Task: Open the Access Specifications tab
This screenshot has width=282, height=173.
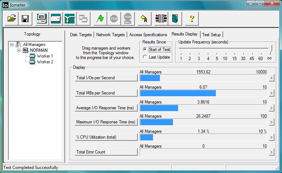Action: coord(148,35)
